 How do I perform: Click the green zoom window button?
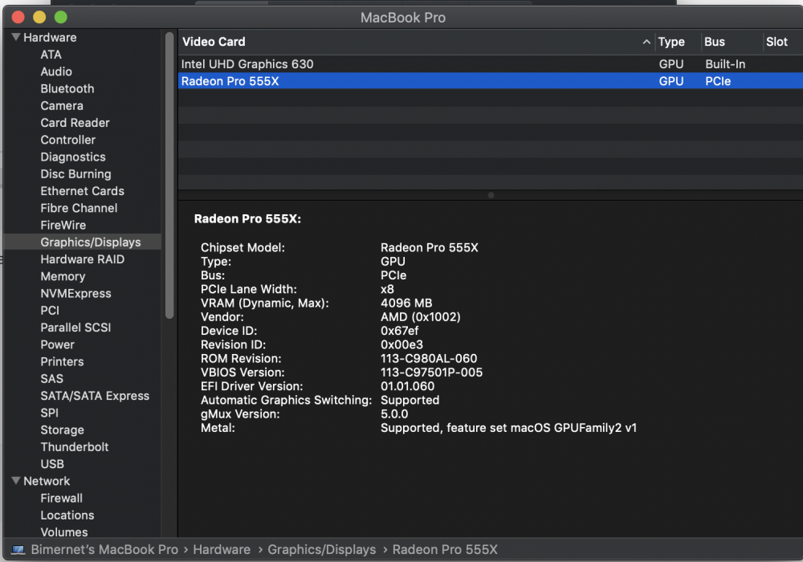tap(60, 17)
